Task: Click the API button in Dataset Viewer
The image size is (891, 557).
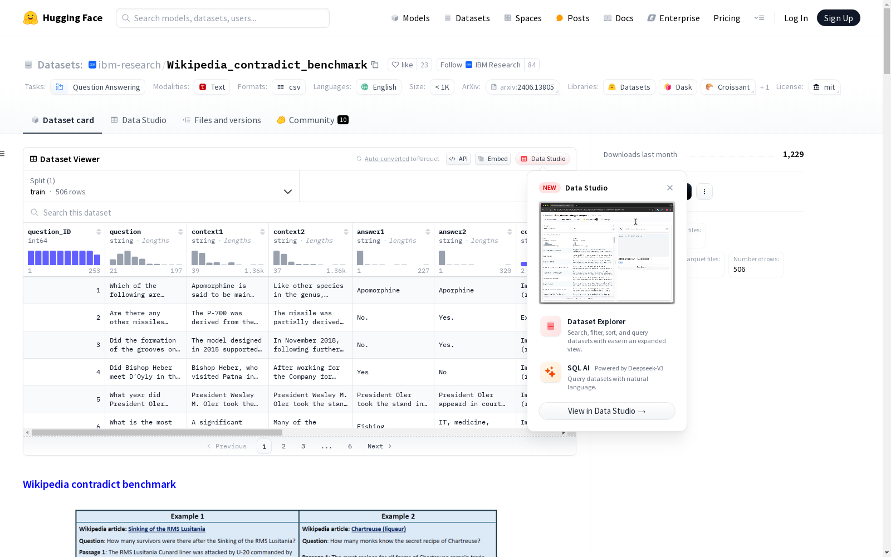Action: 458,159
